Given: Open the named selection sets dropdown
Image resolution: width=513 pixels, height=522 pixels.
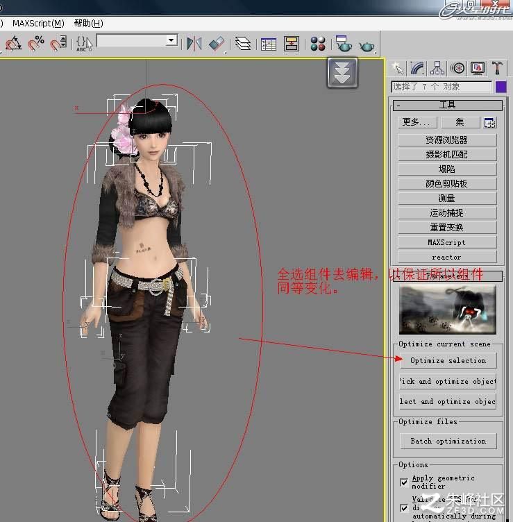Looking at the screenshot, I should (x=137, y=41).
